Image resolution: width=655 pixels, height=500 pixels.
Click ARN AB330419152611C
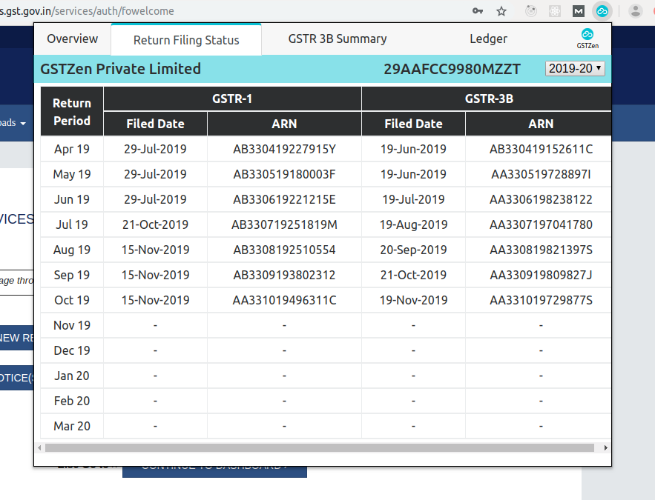(541, 150)
